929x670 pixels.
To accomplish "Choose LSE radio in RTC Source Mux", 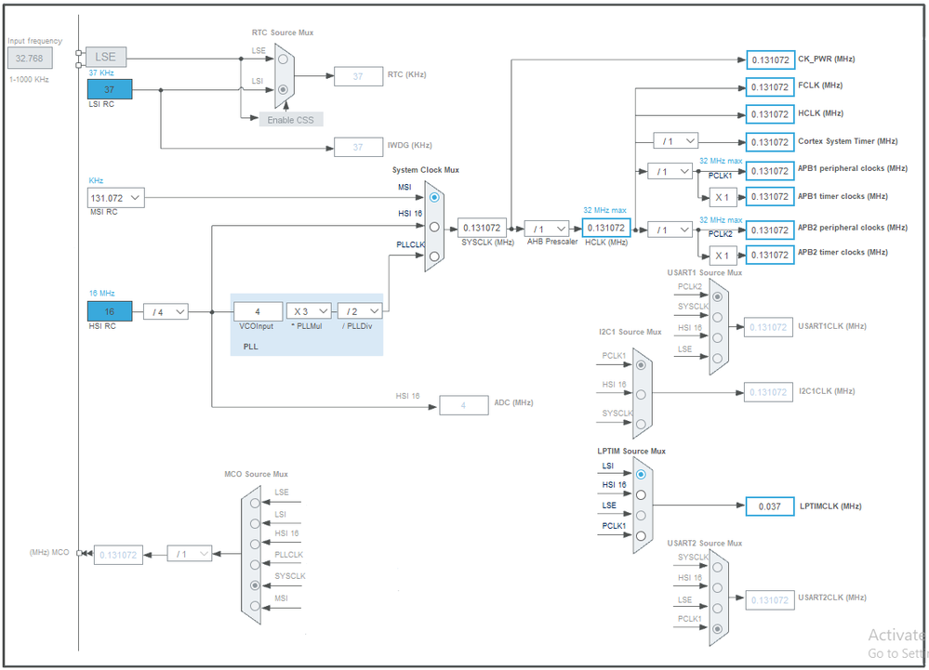I will point(284,59).
